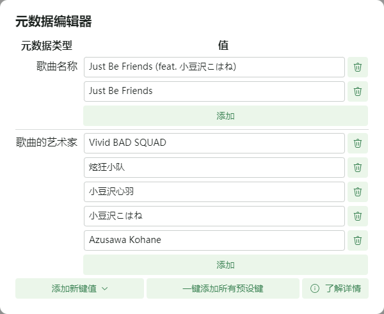Remove the 'Azusawa Kohane' artist entry
This screenshot has height=314, width=384.
[x=358, y=240]
